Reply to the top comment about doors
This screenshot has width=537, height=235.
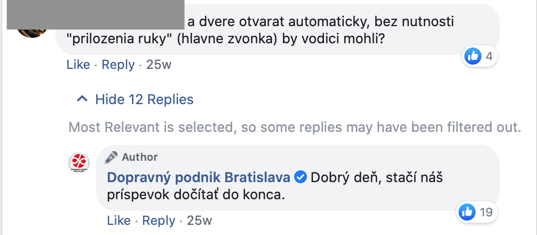click(118, 65)
